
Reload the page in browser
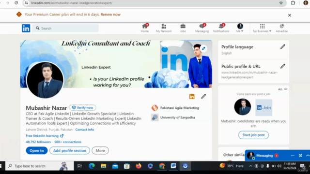point(16,3)
